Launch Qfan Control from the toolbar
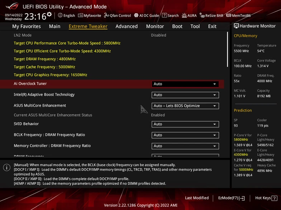Screen dimensions: 281x210 pos(117,15)
